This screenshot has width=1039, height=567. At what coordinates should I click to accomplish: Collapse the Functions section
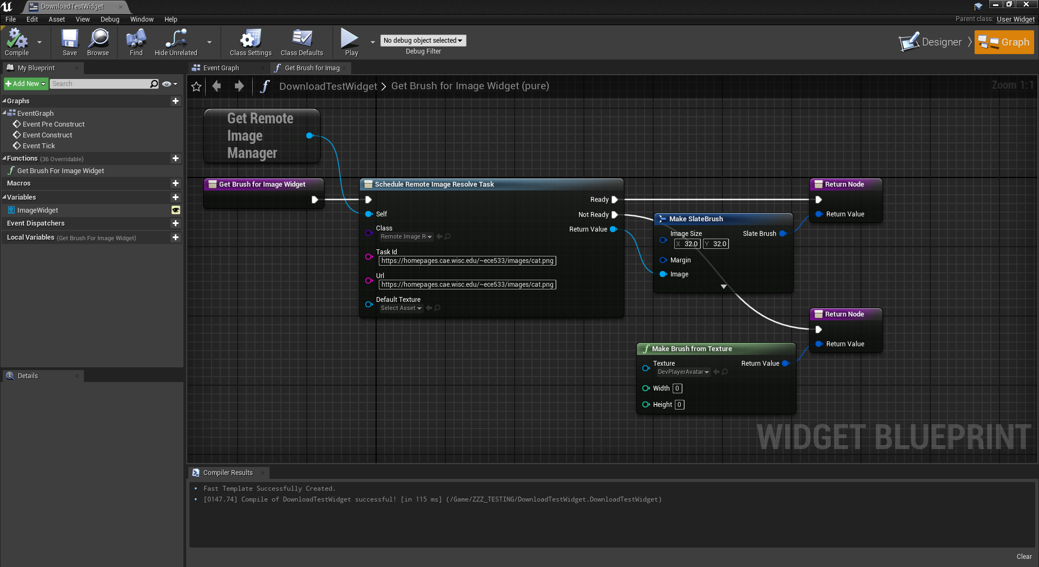point(4,159)
